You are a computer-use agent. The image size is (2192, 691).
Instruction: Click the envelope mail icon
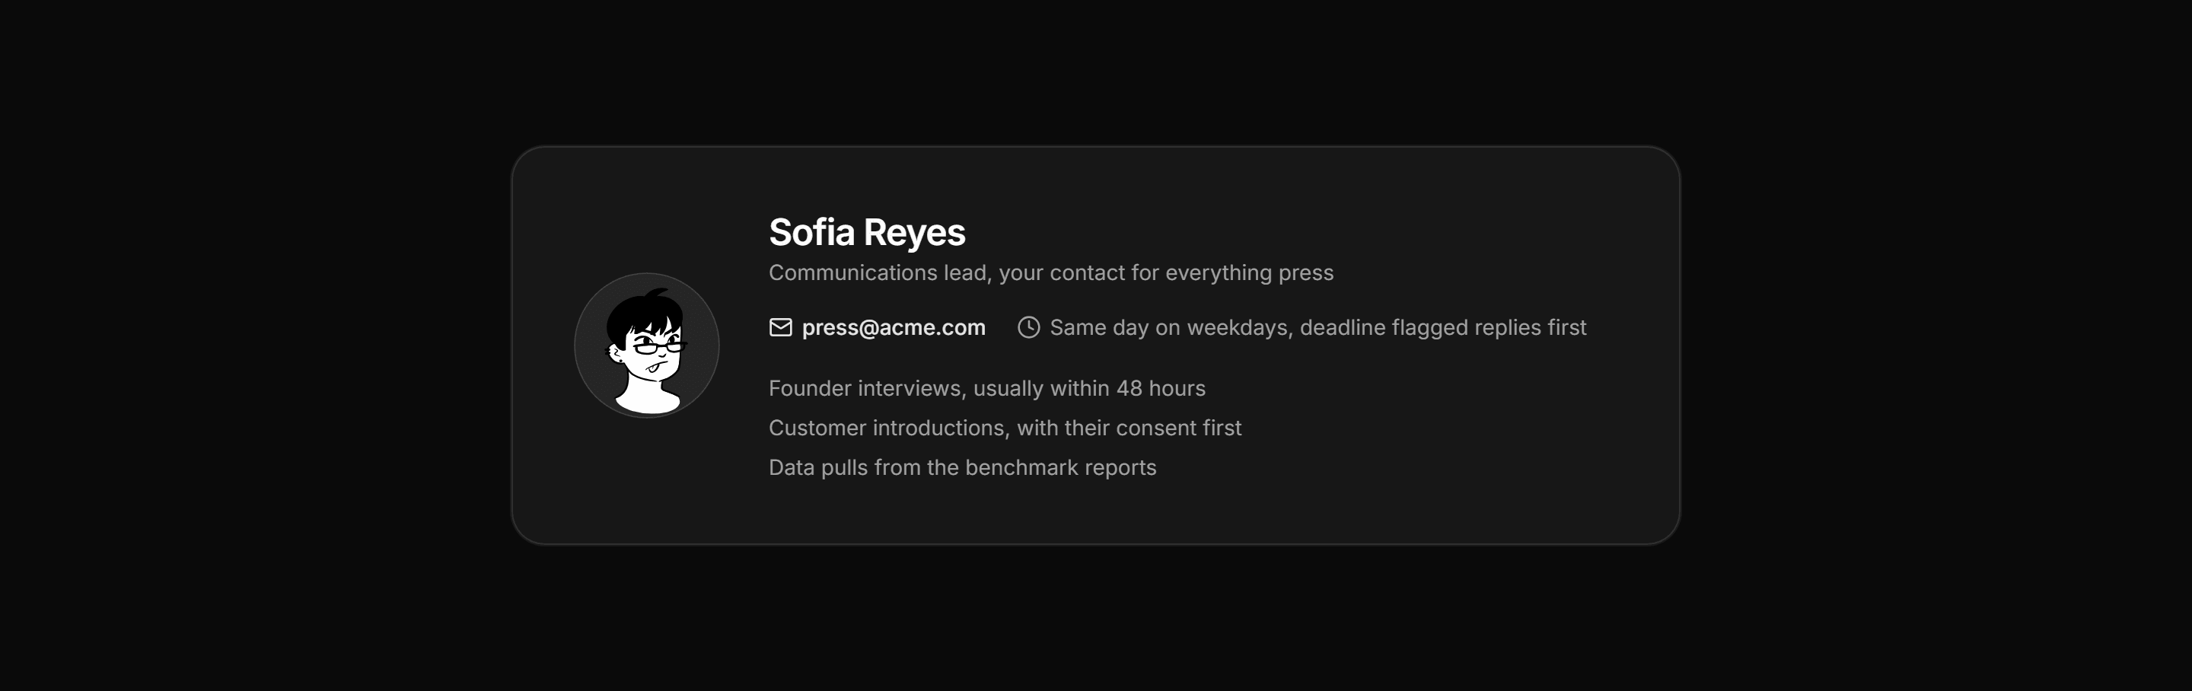coord(780,328)
